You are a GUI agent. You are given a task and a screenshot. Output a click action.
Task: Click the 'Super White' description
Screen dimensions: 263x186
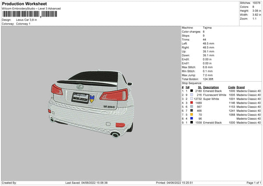[x=211, y=99]
